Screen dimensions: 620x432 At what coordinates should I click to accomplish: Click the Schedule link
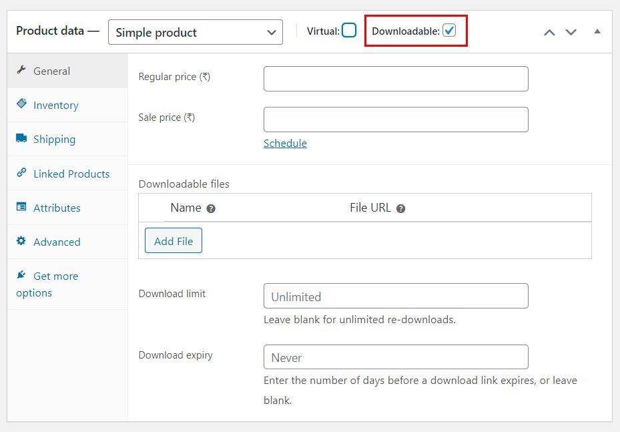[285, 143]
